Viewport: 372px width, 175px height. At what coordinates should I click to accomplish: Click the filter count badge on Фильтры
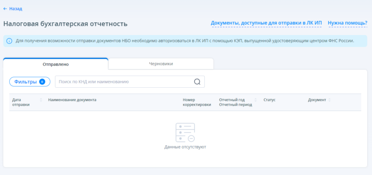42,81
